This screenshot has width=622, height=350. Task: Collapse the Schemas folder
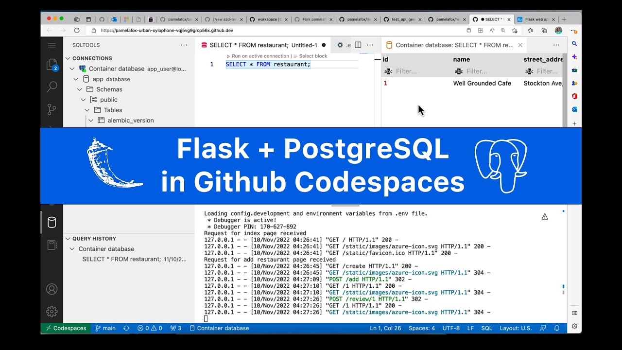pos(80,89)
